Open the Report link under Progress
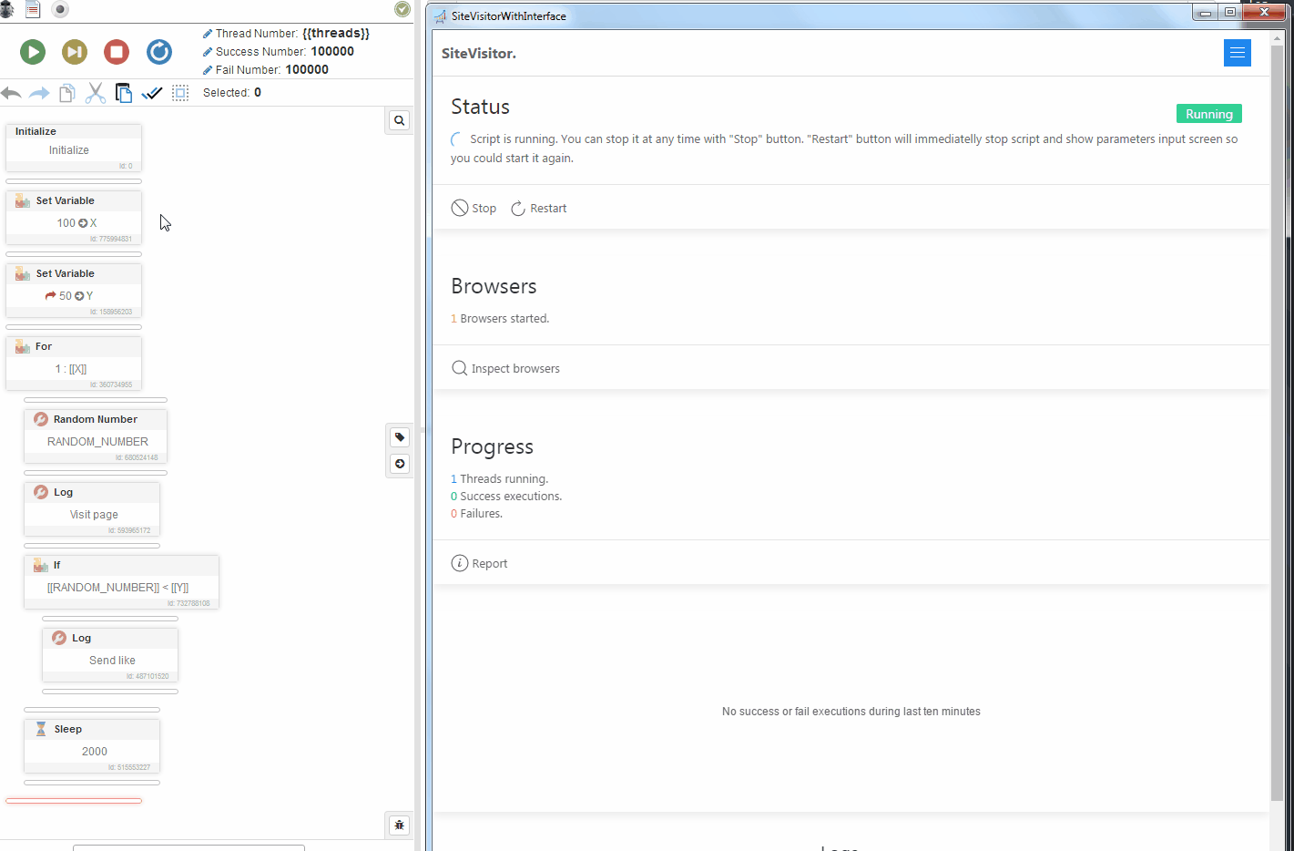This screenshot has width=1294, height=851. (x=480, y=564)
